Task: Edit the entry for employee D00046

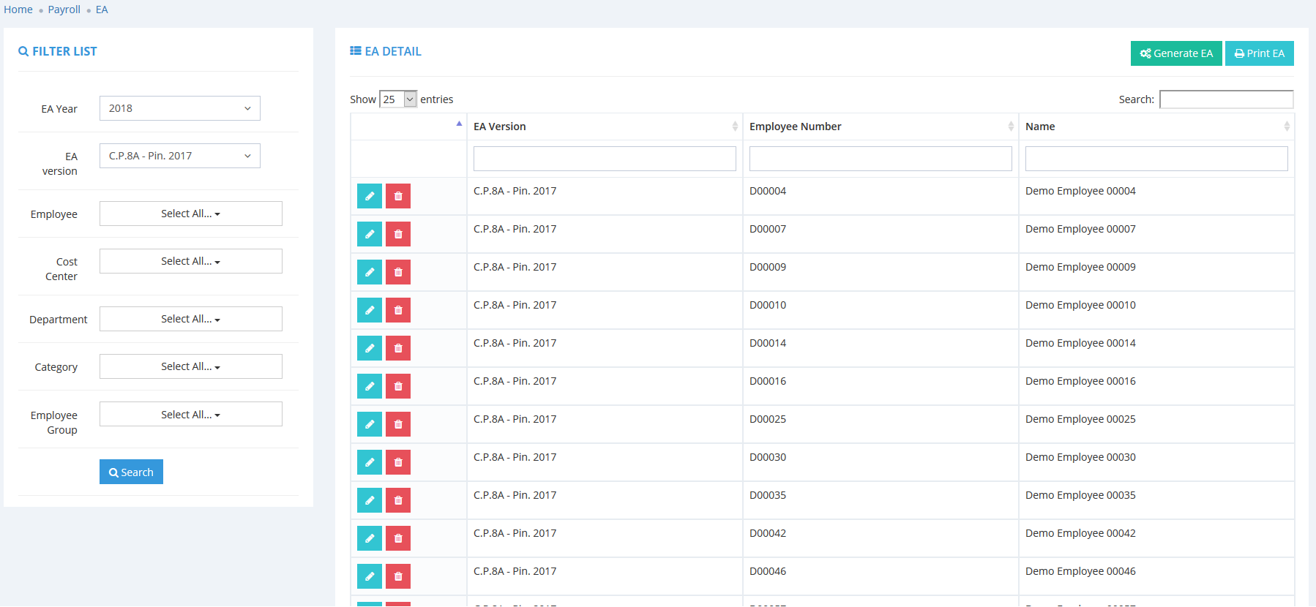Action: coord(369,576)
